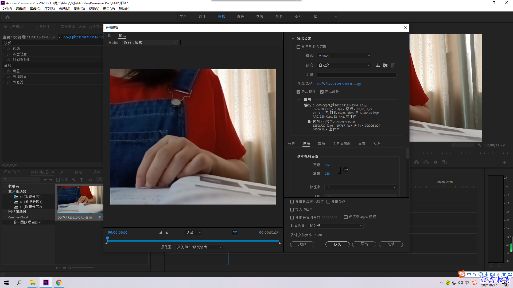Click the 元数据 metadata button

302,244
